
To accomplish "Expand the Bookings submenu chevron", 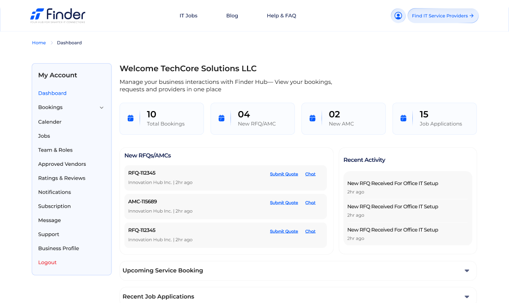I will 102,108.
